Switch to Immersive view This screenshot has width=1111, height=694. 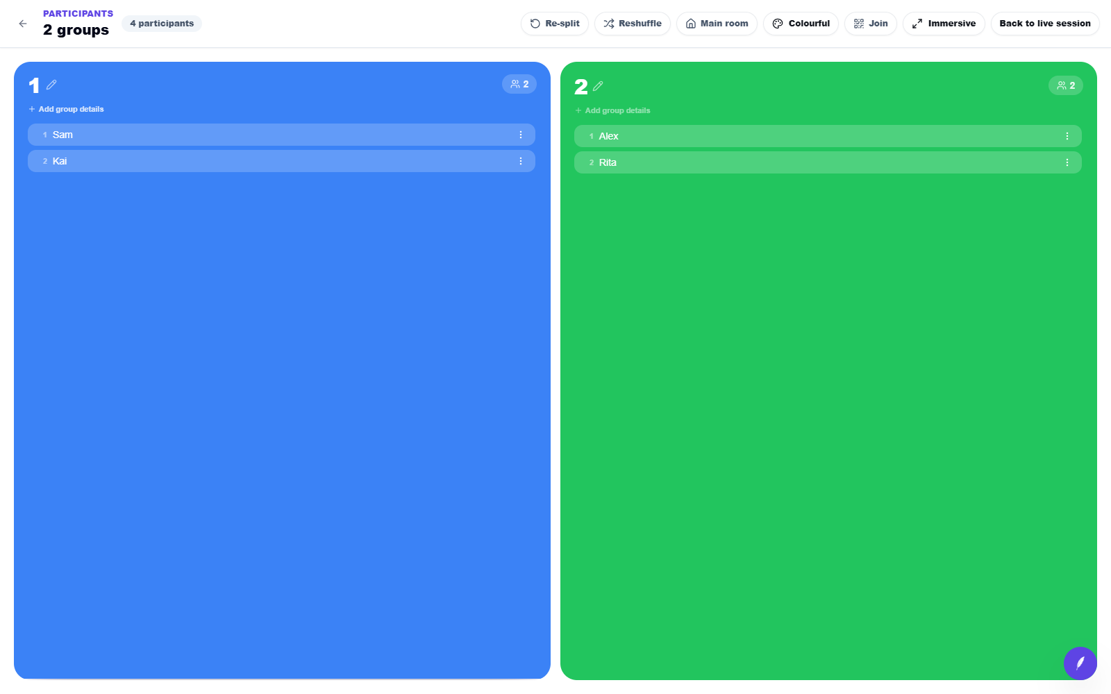[x=944, y=24]
